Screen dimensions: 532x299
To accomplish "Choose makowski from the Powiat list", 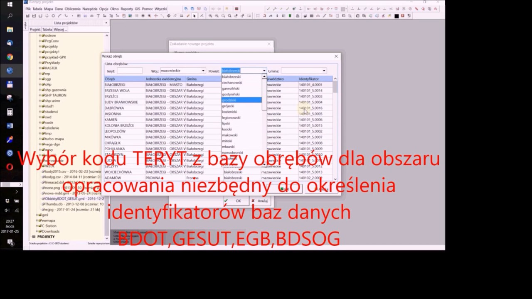I will [x=241, y=135].
